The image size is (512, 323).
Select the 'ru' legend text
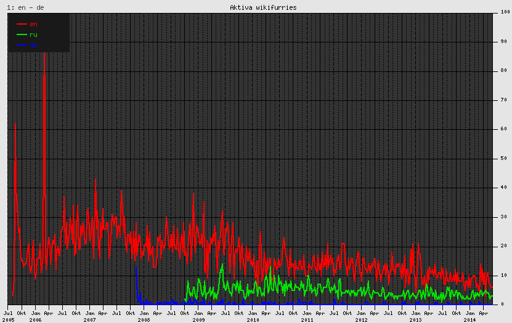tap(33, 34)
